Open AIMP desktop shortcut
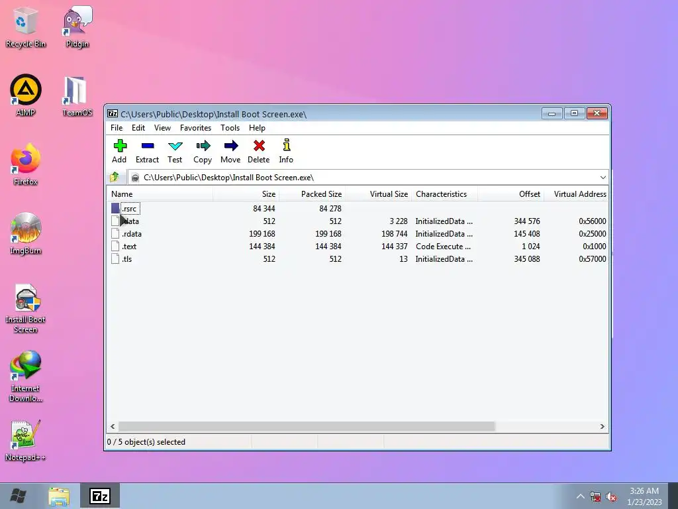 [26, 95]
